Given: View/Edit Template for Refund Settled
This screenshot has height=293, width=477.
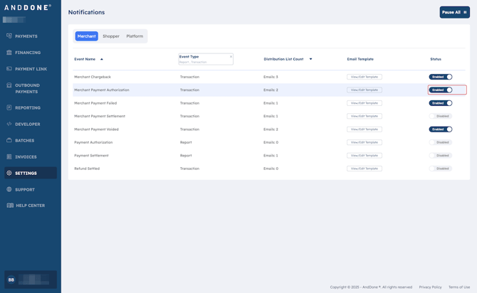Looking at the screenshot, I should pyautogui.click(x=365, y=169).
